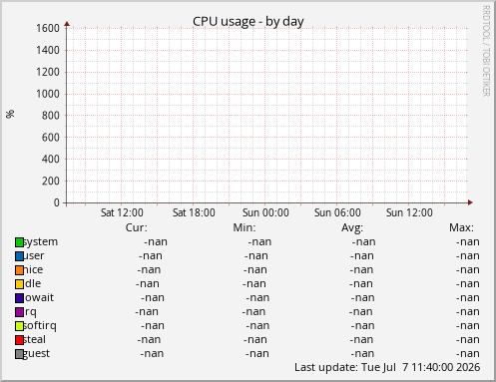Click the purple irq legend swatch
496x382 pixels.
tap(19, 312)
